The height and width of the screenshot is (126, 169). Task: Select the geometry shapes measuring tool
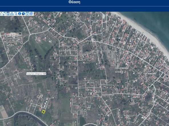[31, 14]
